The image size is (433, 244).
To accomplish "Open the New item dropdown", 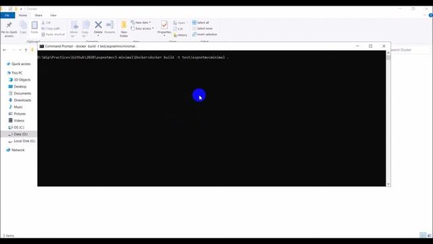I will coord(141,22).
